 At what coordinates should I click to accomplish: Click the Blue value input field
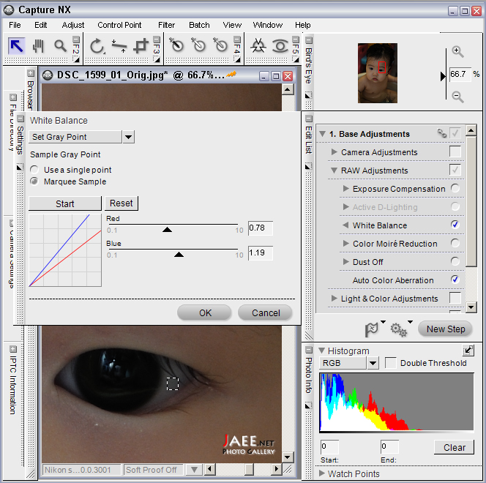[x=260, y=253]
